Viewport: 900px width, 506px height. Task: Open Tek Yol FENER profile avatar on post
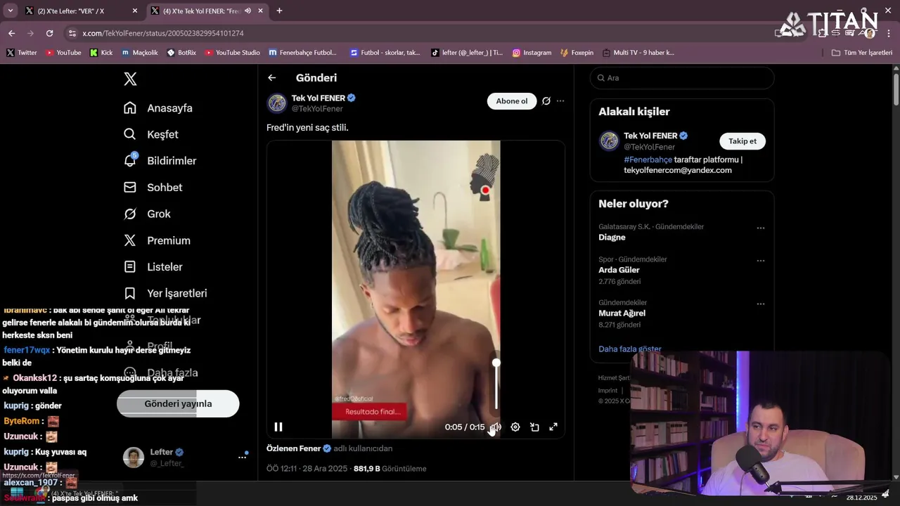pyautogui.click(x=277, y=103)
